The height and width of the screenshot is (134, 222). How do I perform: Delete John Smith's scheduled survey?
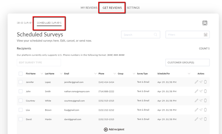coord(205,91)
